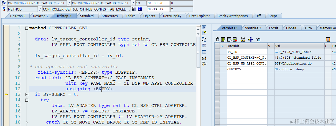Click the twin yellow boxes icon in variables toolbar

243,39
